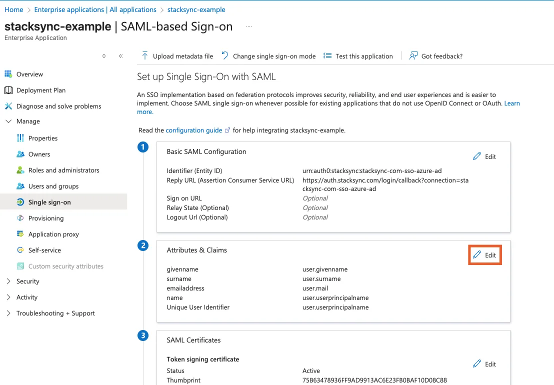Click the Logout Url (Optional) label
The image size is (554, 385).
[197, 217]
